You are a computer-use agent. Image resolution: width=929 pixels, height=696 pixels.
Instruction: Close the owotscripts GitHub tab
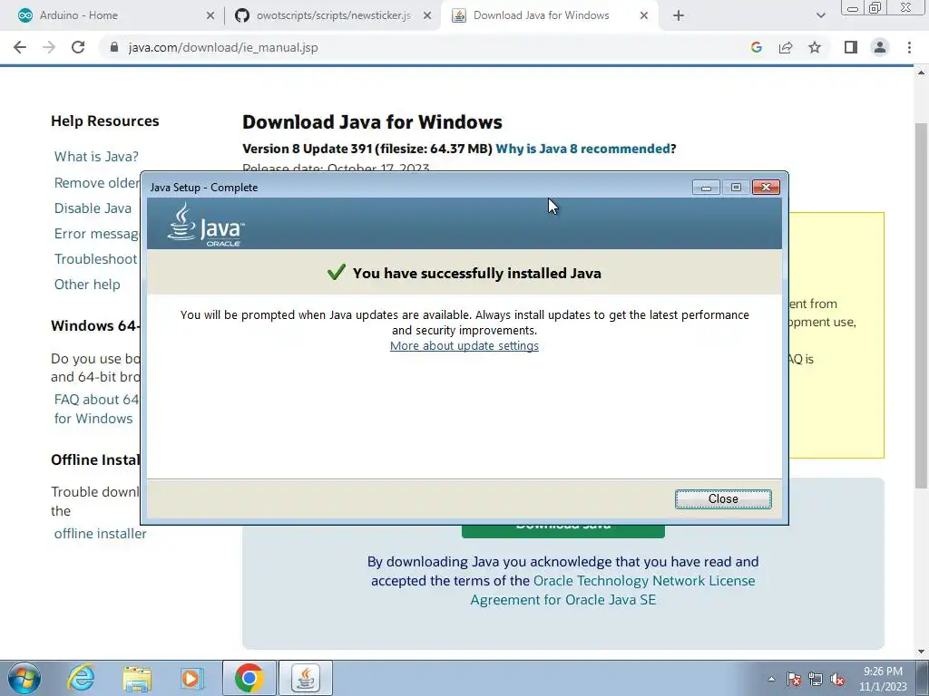427,15
